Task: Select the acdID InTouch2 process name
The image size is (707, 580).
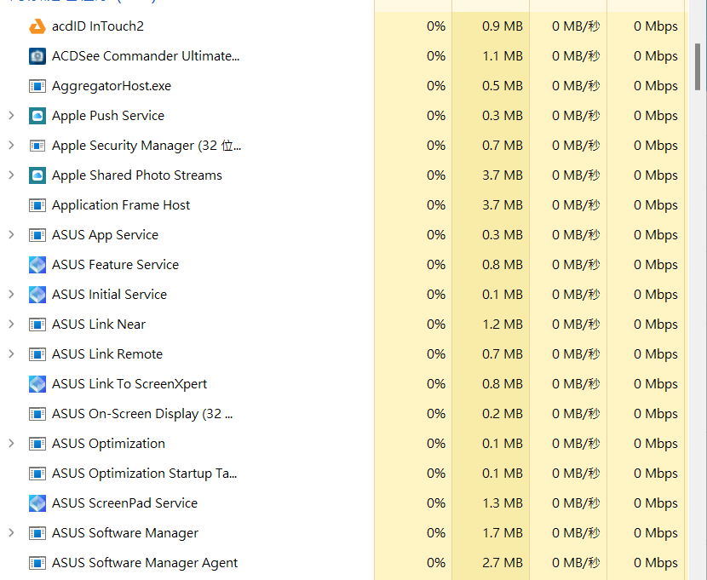Action: (x=98, y=26)
